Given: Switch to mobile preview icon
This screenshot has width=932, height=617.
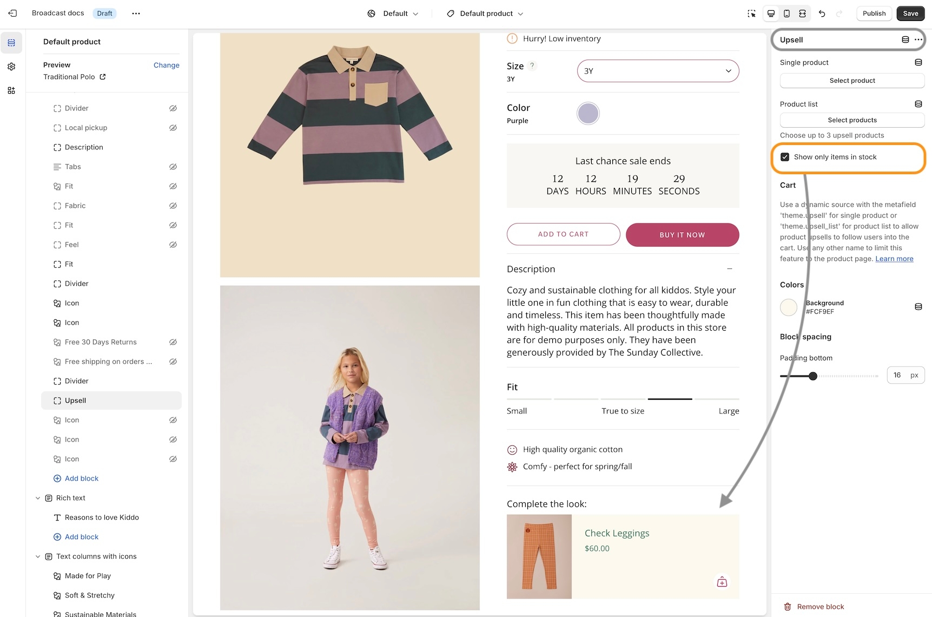Looking at the screenshot, I should pyautogui.click(x=786, y=14).
